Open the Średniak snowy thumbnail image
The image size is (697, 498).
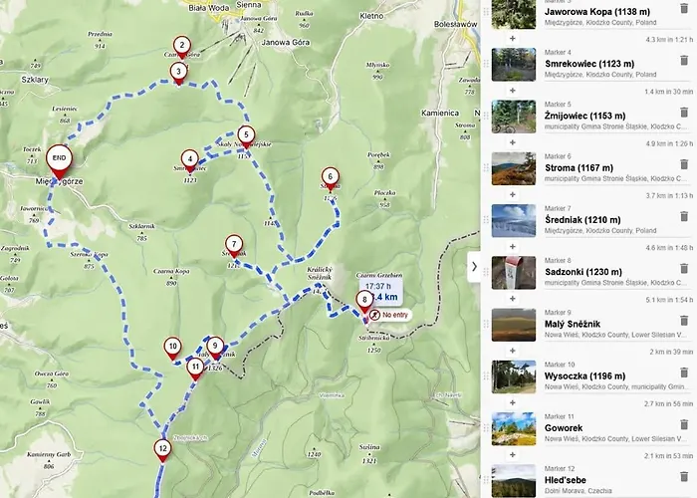[x=514, y=220]
